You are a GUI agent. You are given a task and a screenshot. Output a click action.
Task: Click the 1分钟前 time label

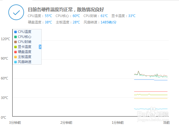point(118,123)
